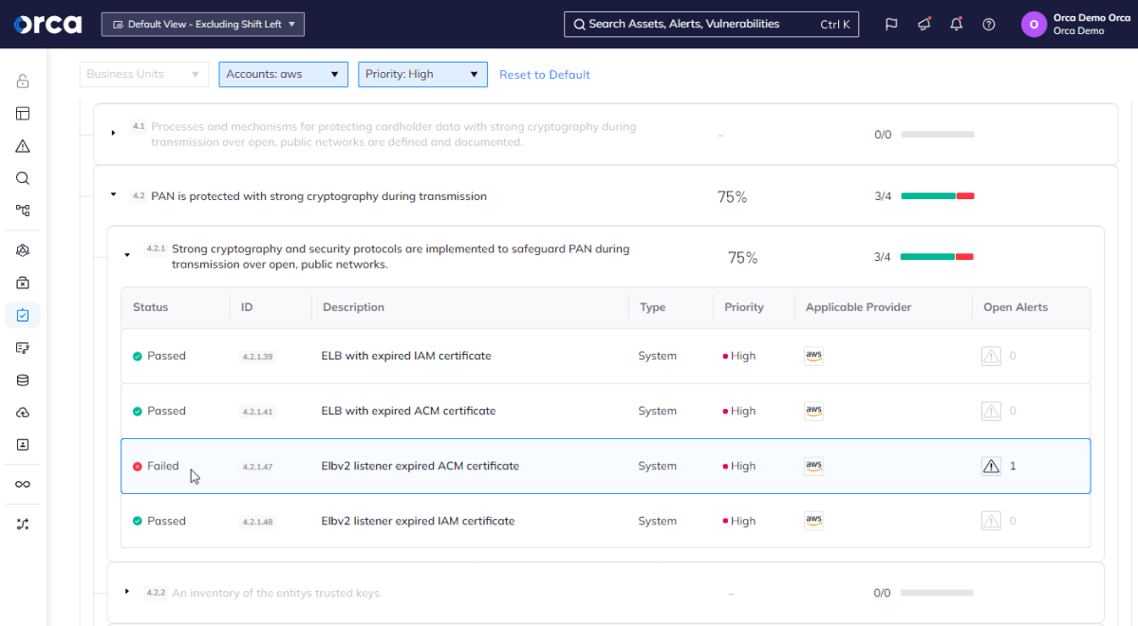This screenshot has height=626, width=1138.
Task: Open the lock icon in sidebar
Action: click(23, 82)
